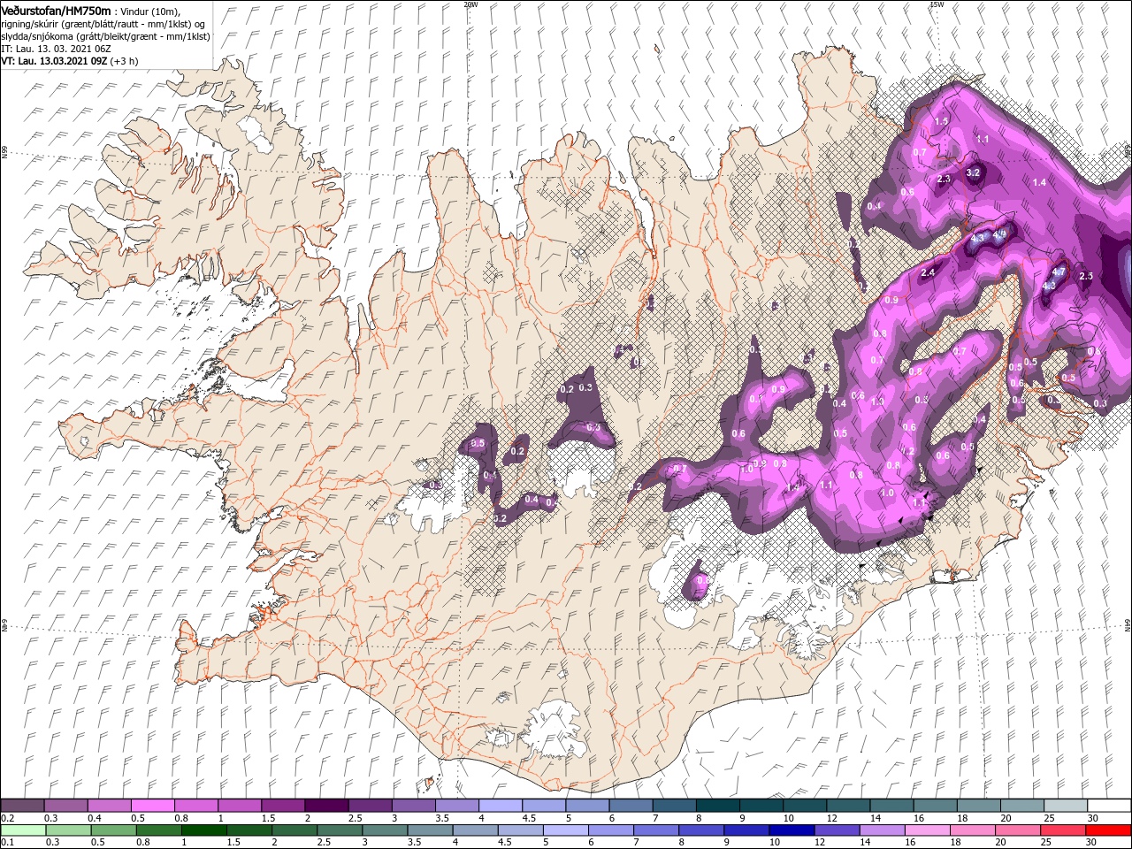Viewport: 1132px width, 849px height.
Task: Click the 0.1 label in the lower legend
Action: pos(7,843)
